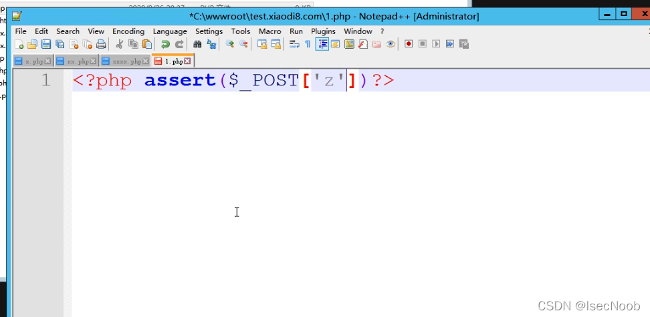650x317 pixels.
Task: Save the current file with the Save icon
Action: point(46,44)
